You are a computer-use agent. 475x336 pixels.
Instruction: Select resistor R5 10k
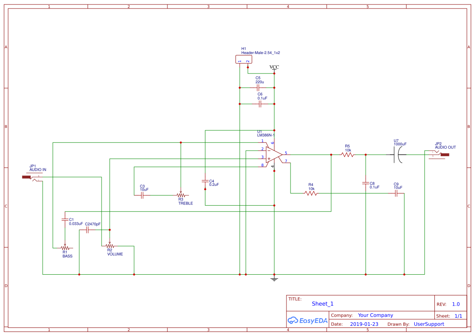coord(347,155)
